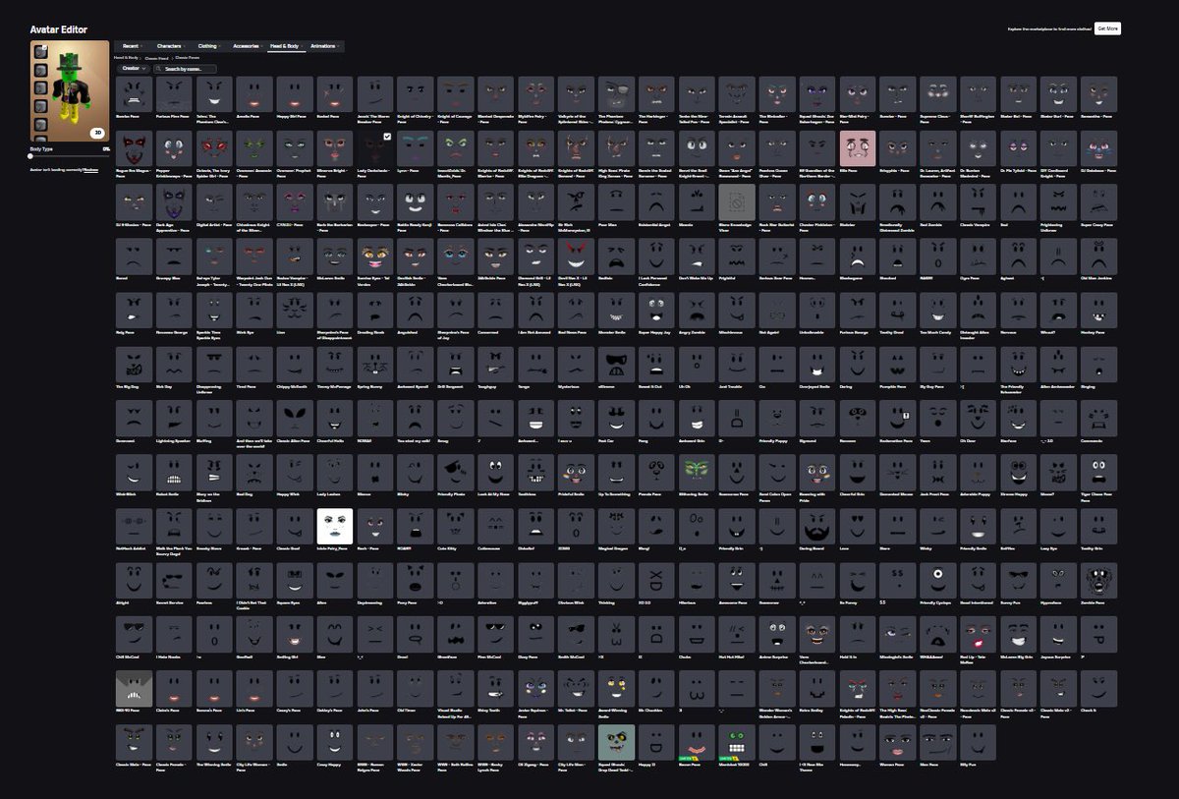
Task: Uncheck the equipped Lady Darkshade face checkbox
Action: (387, 137)
